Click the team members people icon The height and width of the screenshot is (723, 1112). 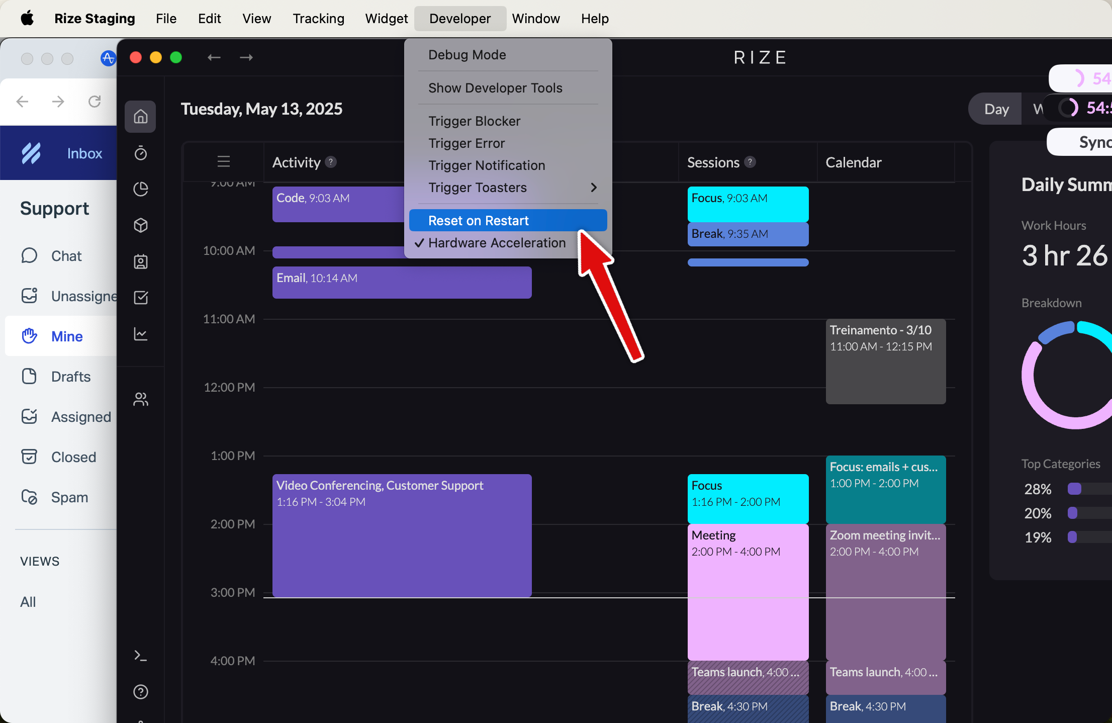click(140, 399)
